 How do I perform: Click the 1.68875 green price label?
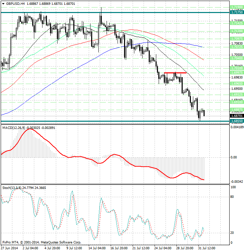237,110
